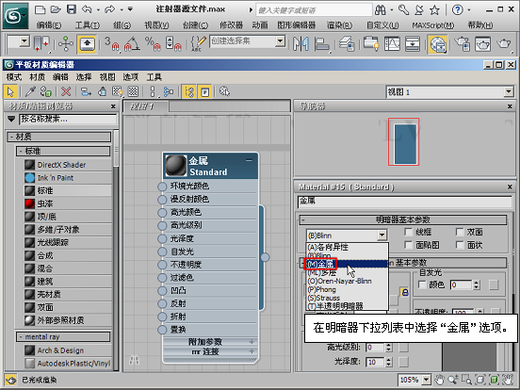
Task: Open render setup teapot icon
Action: 462,43
